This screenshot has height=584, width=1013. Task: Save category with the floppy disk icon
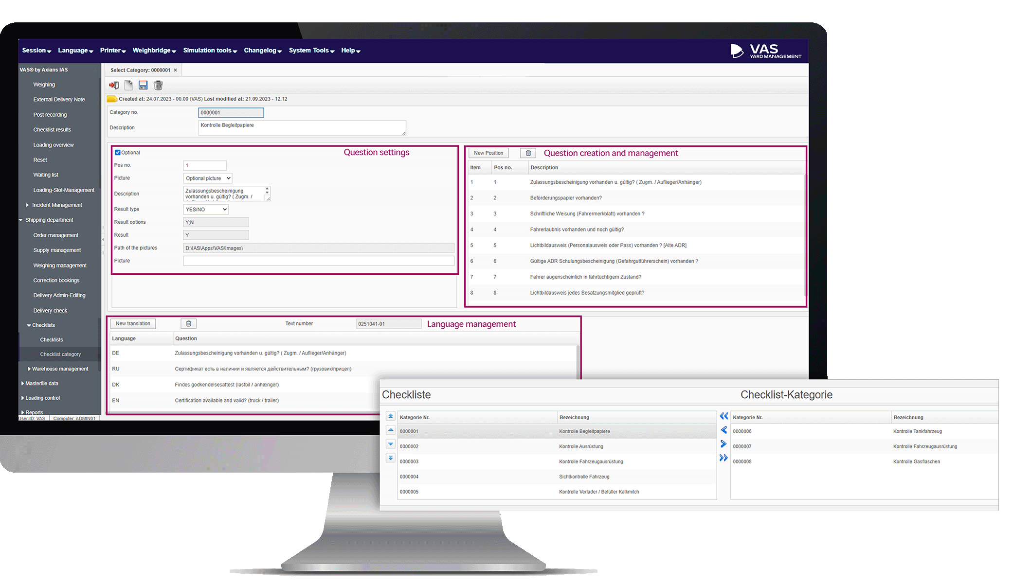(x=143, y=86)
